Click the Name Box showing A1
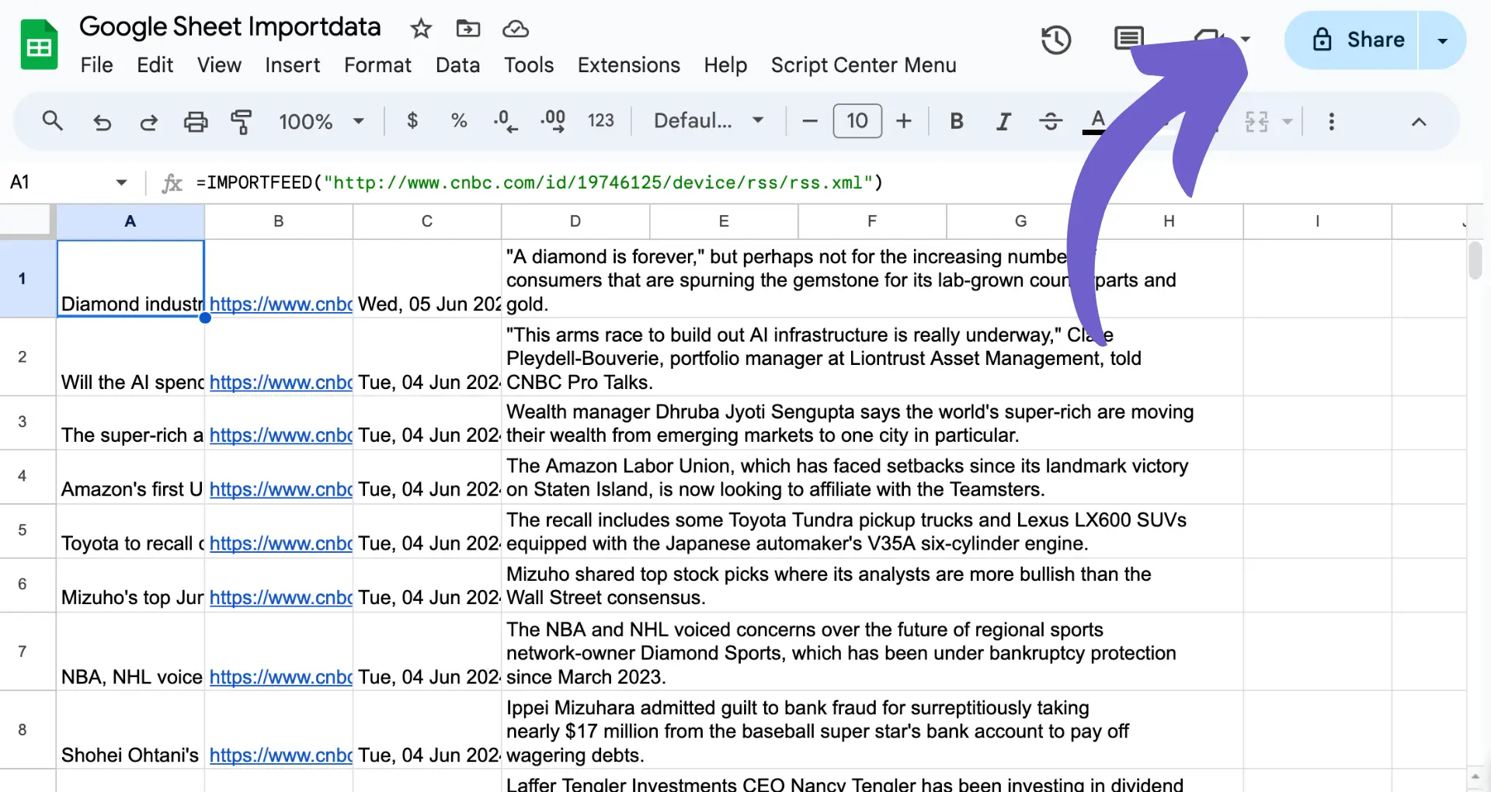 (x=58, y=182)
